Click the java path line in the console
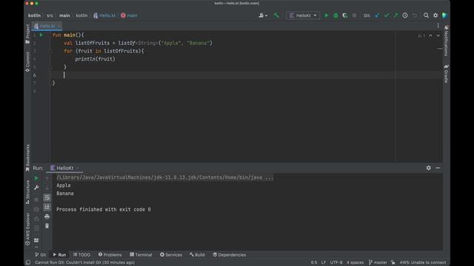 point(164,177)
